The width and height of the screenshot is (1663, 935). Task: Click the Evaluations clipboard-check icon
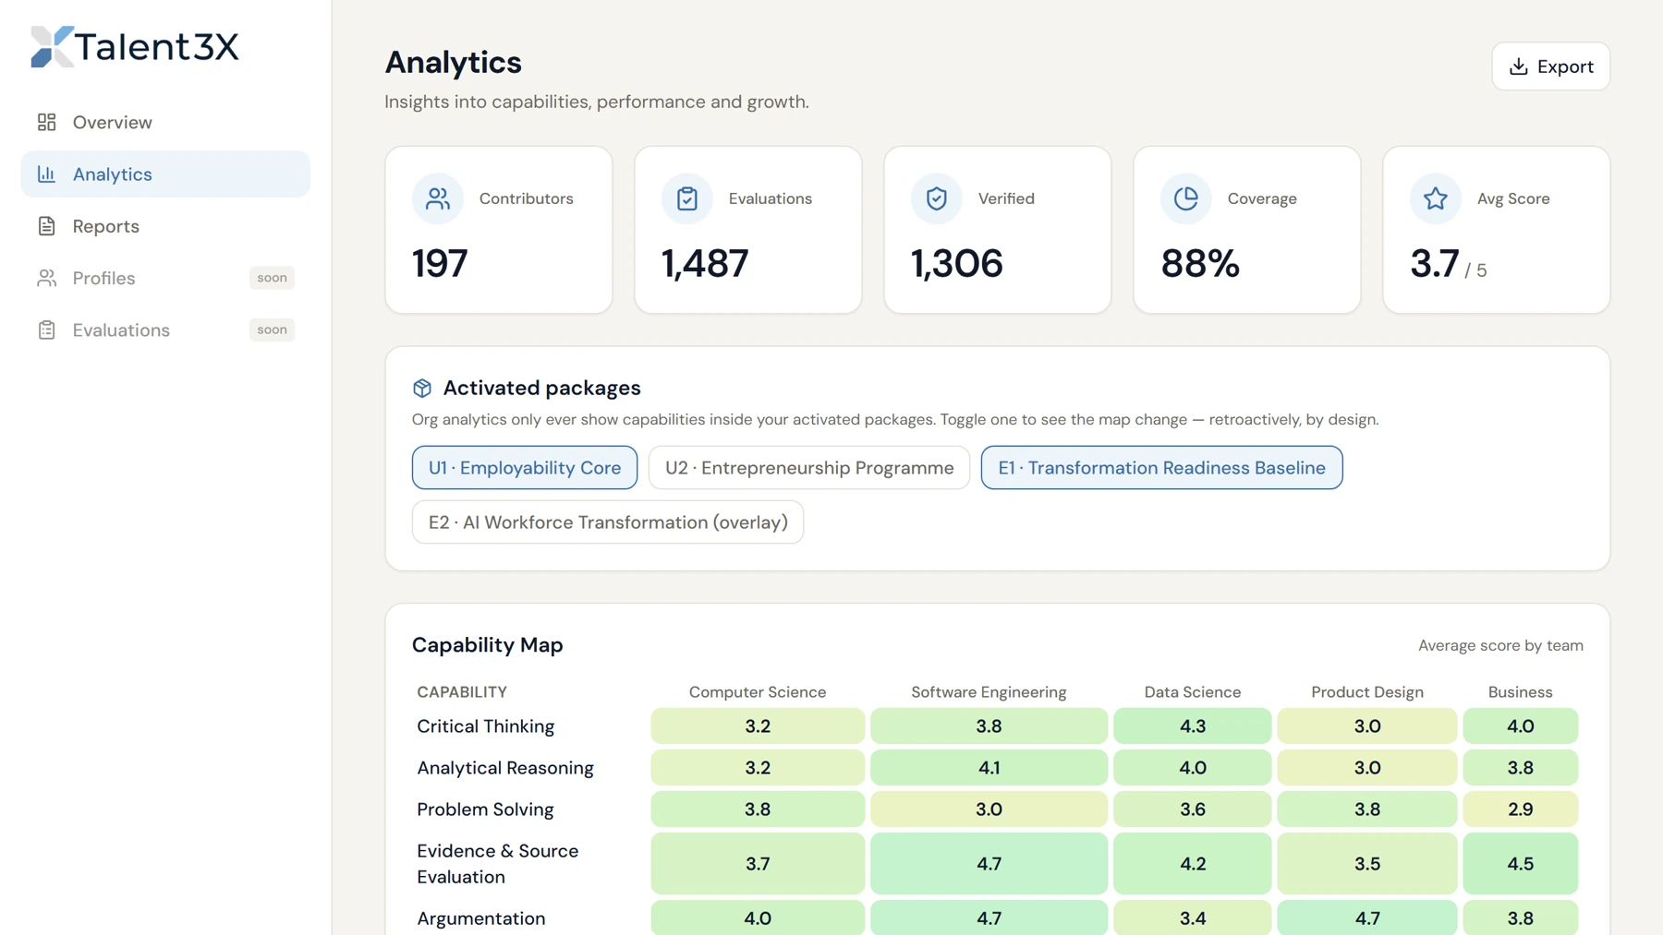point(687,198)
